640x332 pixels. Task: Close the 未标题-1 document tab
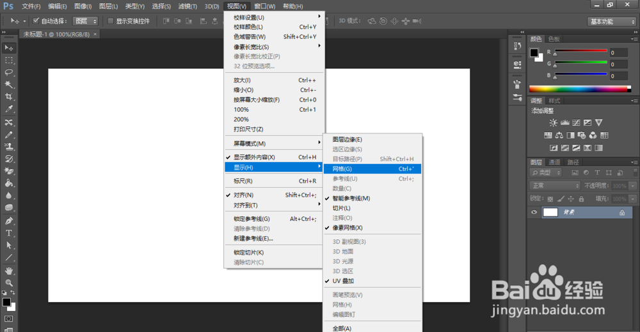coord(95,34)
